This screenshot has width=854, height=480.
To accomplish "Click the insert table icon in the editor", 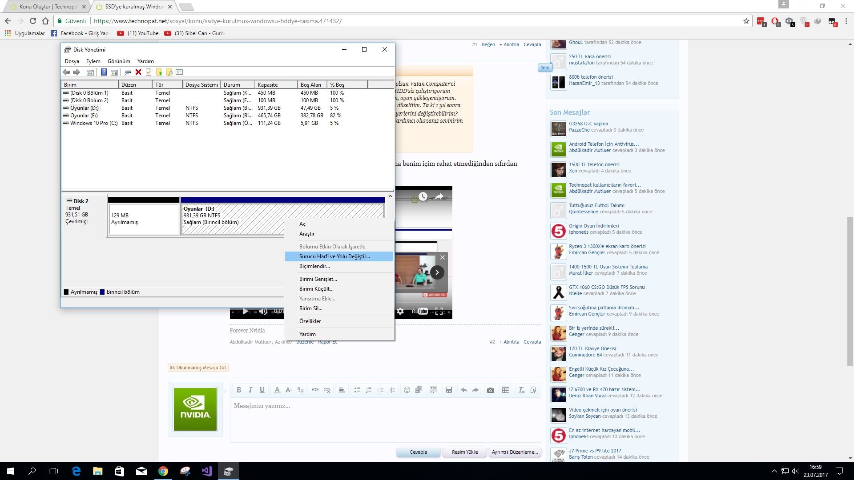I will pyautogui.click(x=506, y=390).
